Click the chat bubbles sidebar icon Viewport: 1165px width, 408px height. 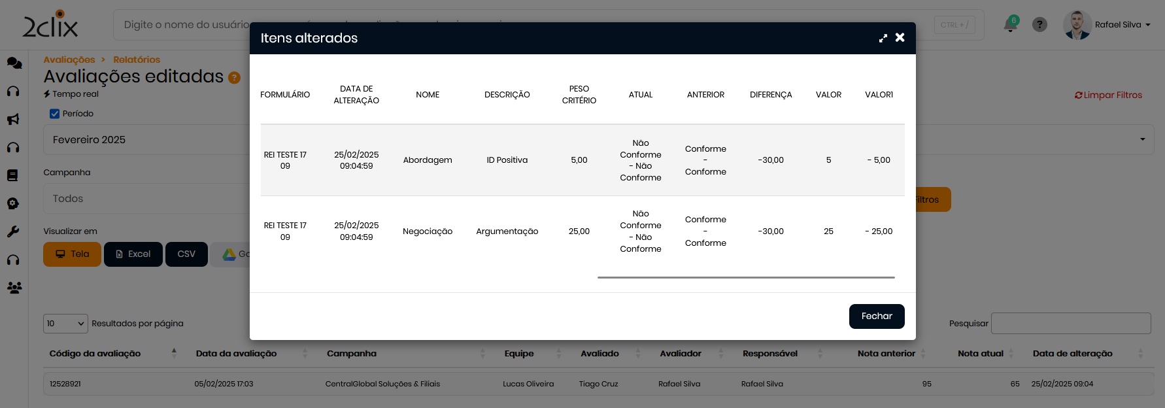pos(14,63)
